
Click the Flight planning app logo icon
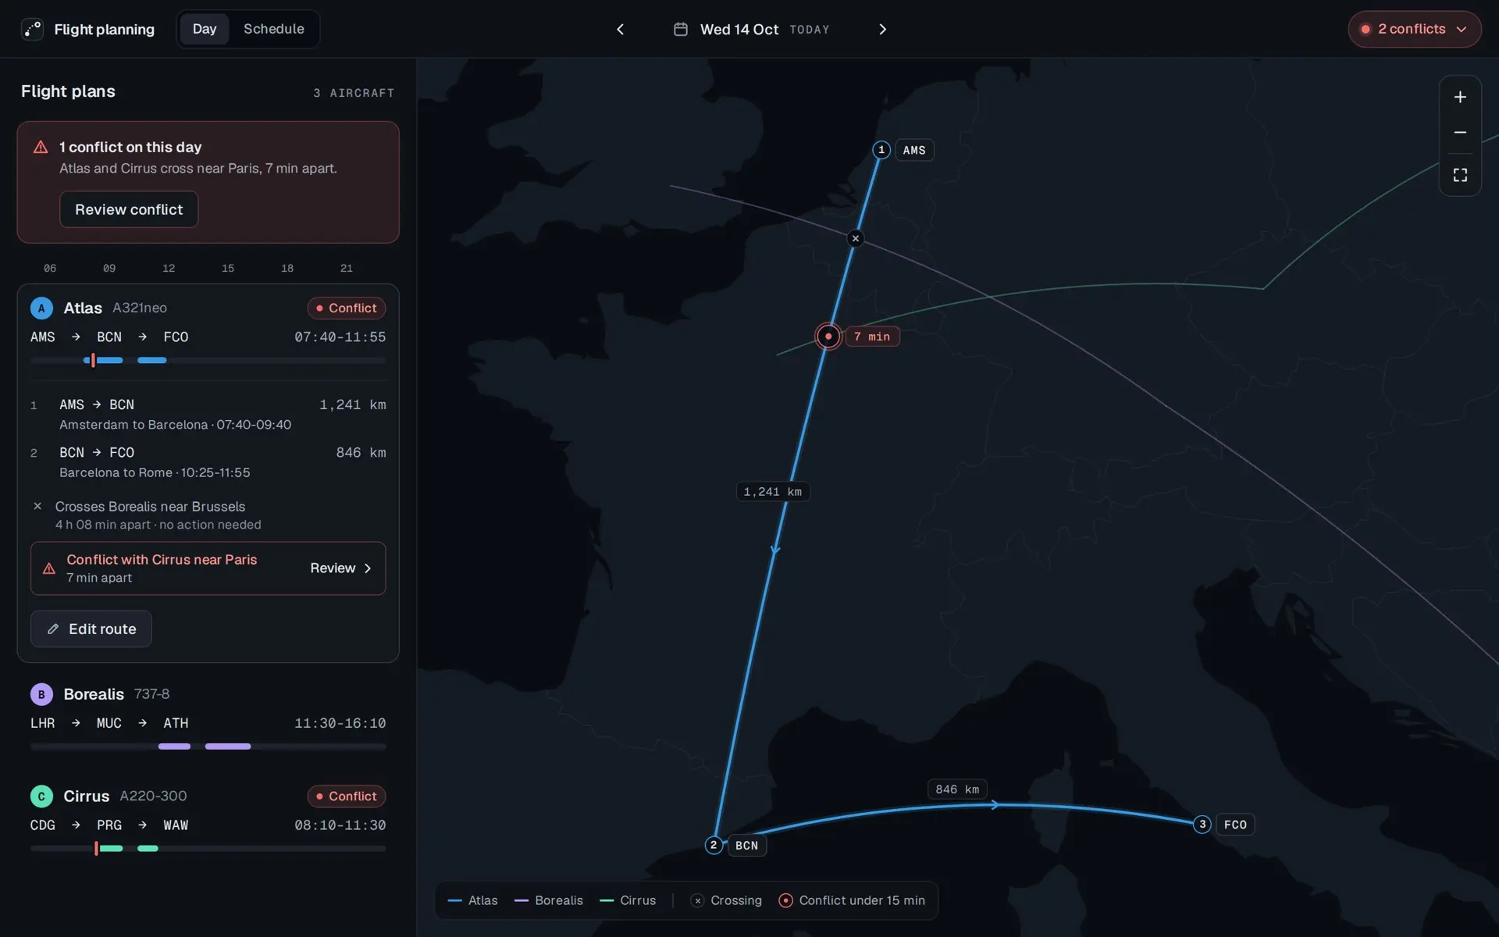click(32, 29)
